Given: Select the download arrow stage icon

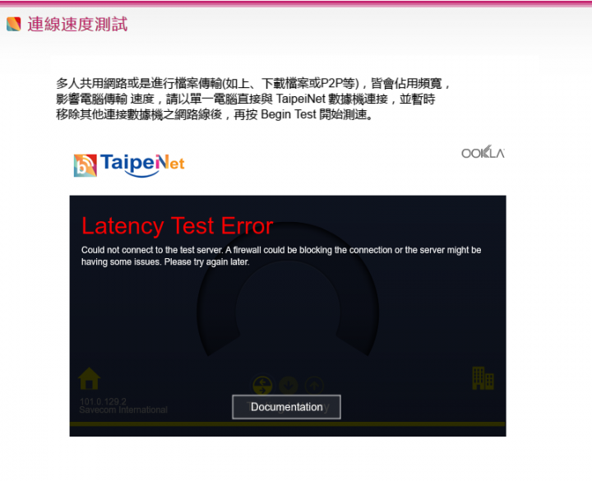Looking at the screenshot, I should 289,386.
